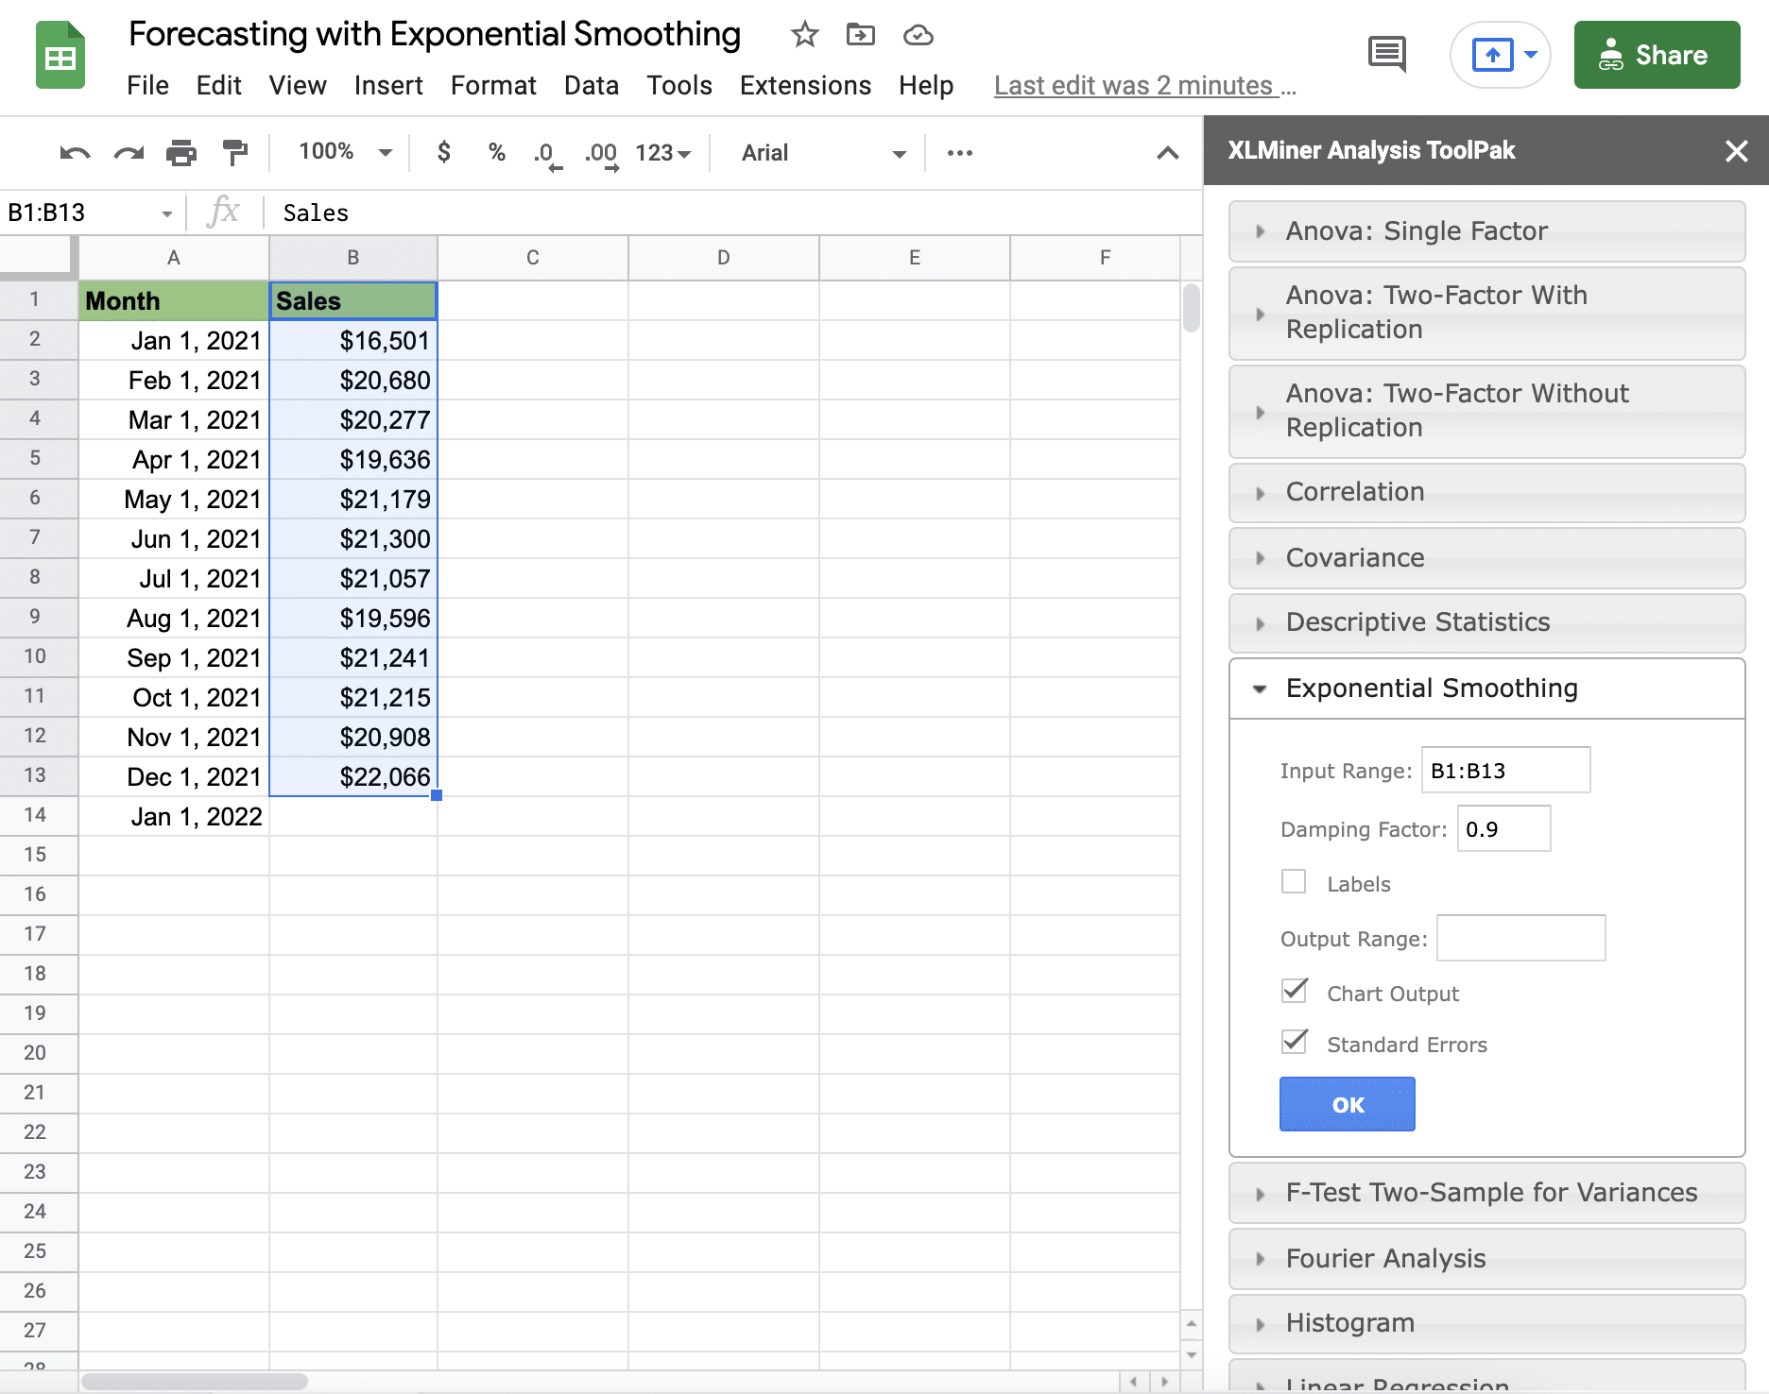Click the Print icon
Screen dimensions: 1769x1394
(x=180, y=153)
